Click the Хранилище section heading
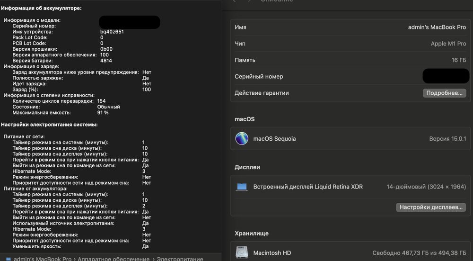This screenshot has height=261, width=473. click(251, 233)
